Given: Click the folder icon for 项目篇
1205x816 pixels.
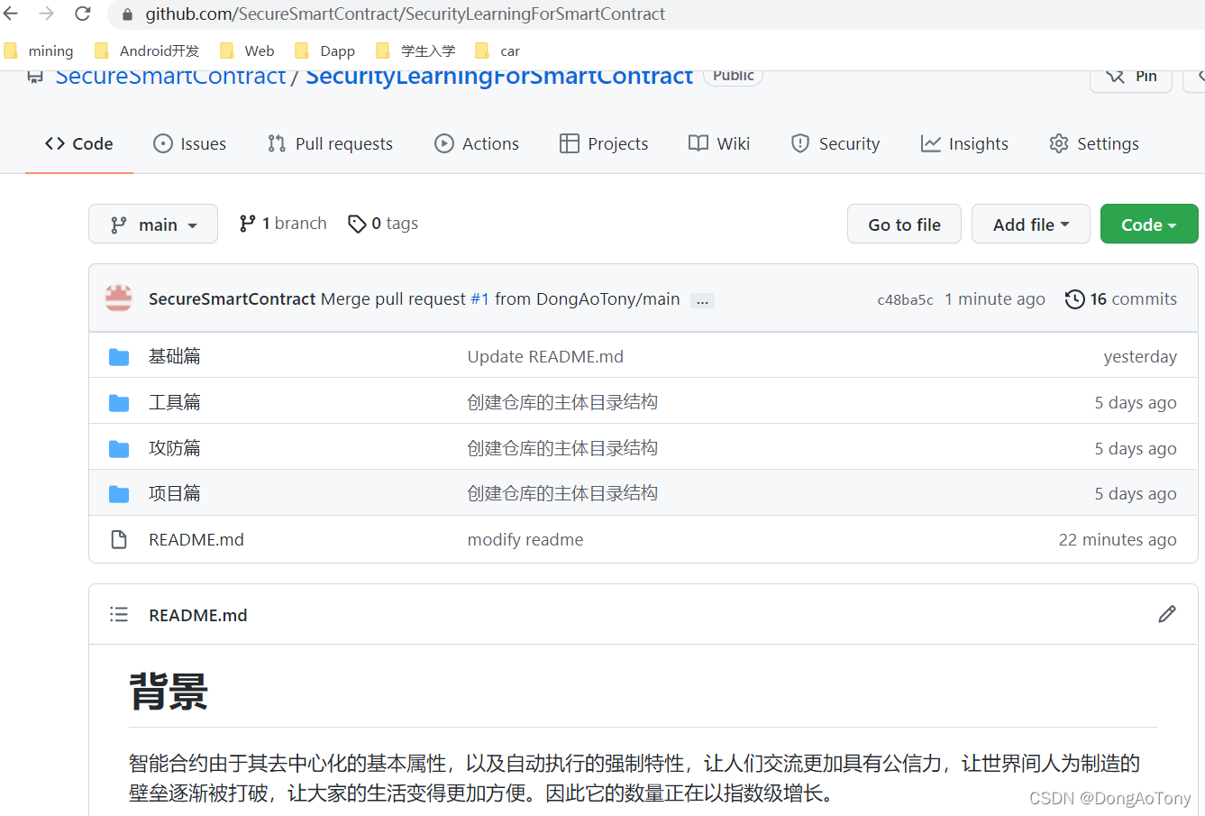Looking at the screenshot, I should [x=119, y=494].
